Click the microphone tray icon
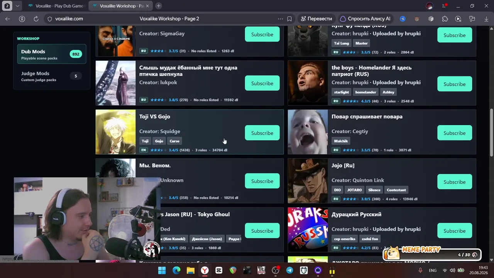This screenshot has height=278, width=494. 420,270
